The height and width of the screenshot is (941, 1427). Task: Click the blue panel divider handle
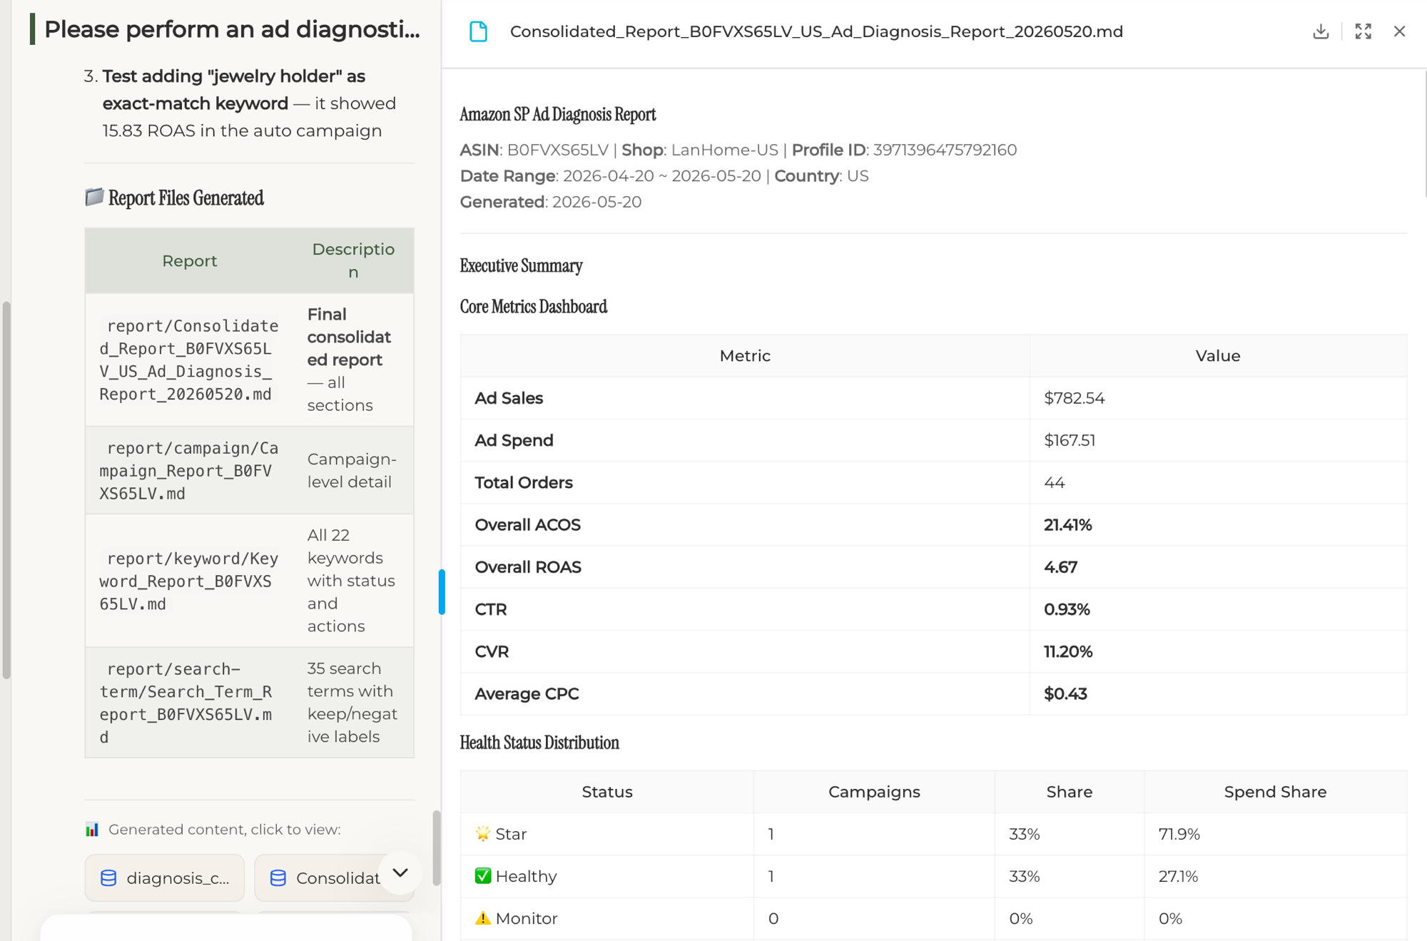click(x=442, y=591)
